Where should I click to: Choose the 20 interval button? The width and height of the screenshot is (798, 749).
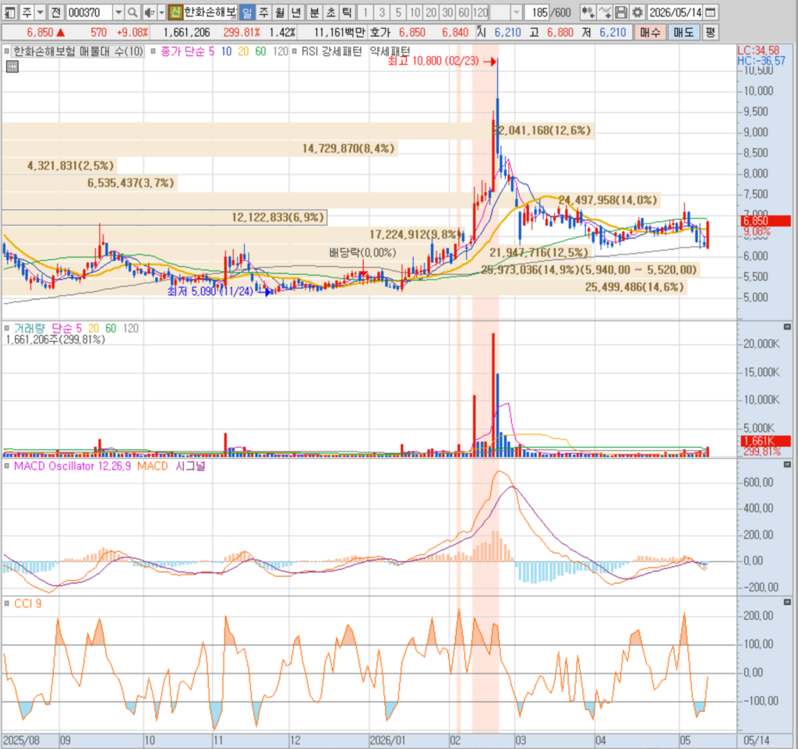pos(431,12)
